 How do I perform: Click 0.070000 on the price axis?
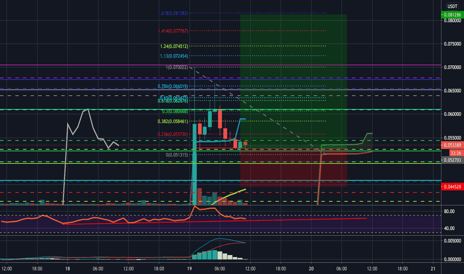coord(453,67)
